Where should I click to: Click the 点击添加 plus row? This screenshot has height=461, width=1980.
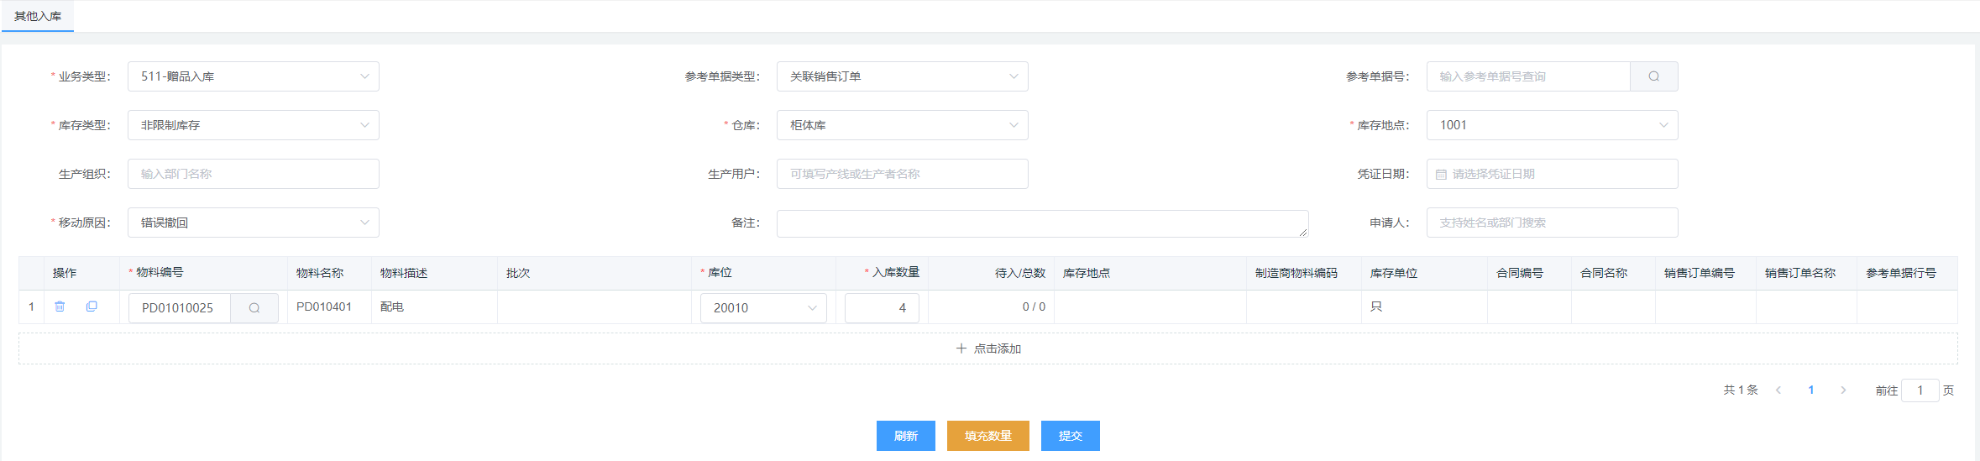pos(987,348)
